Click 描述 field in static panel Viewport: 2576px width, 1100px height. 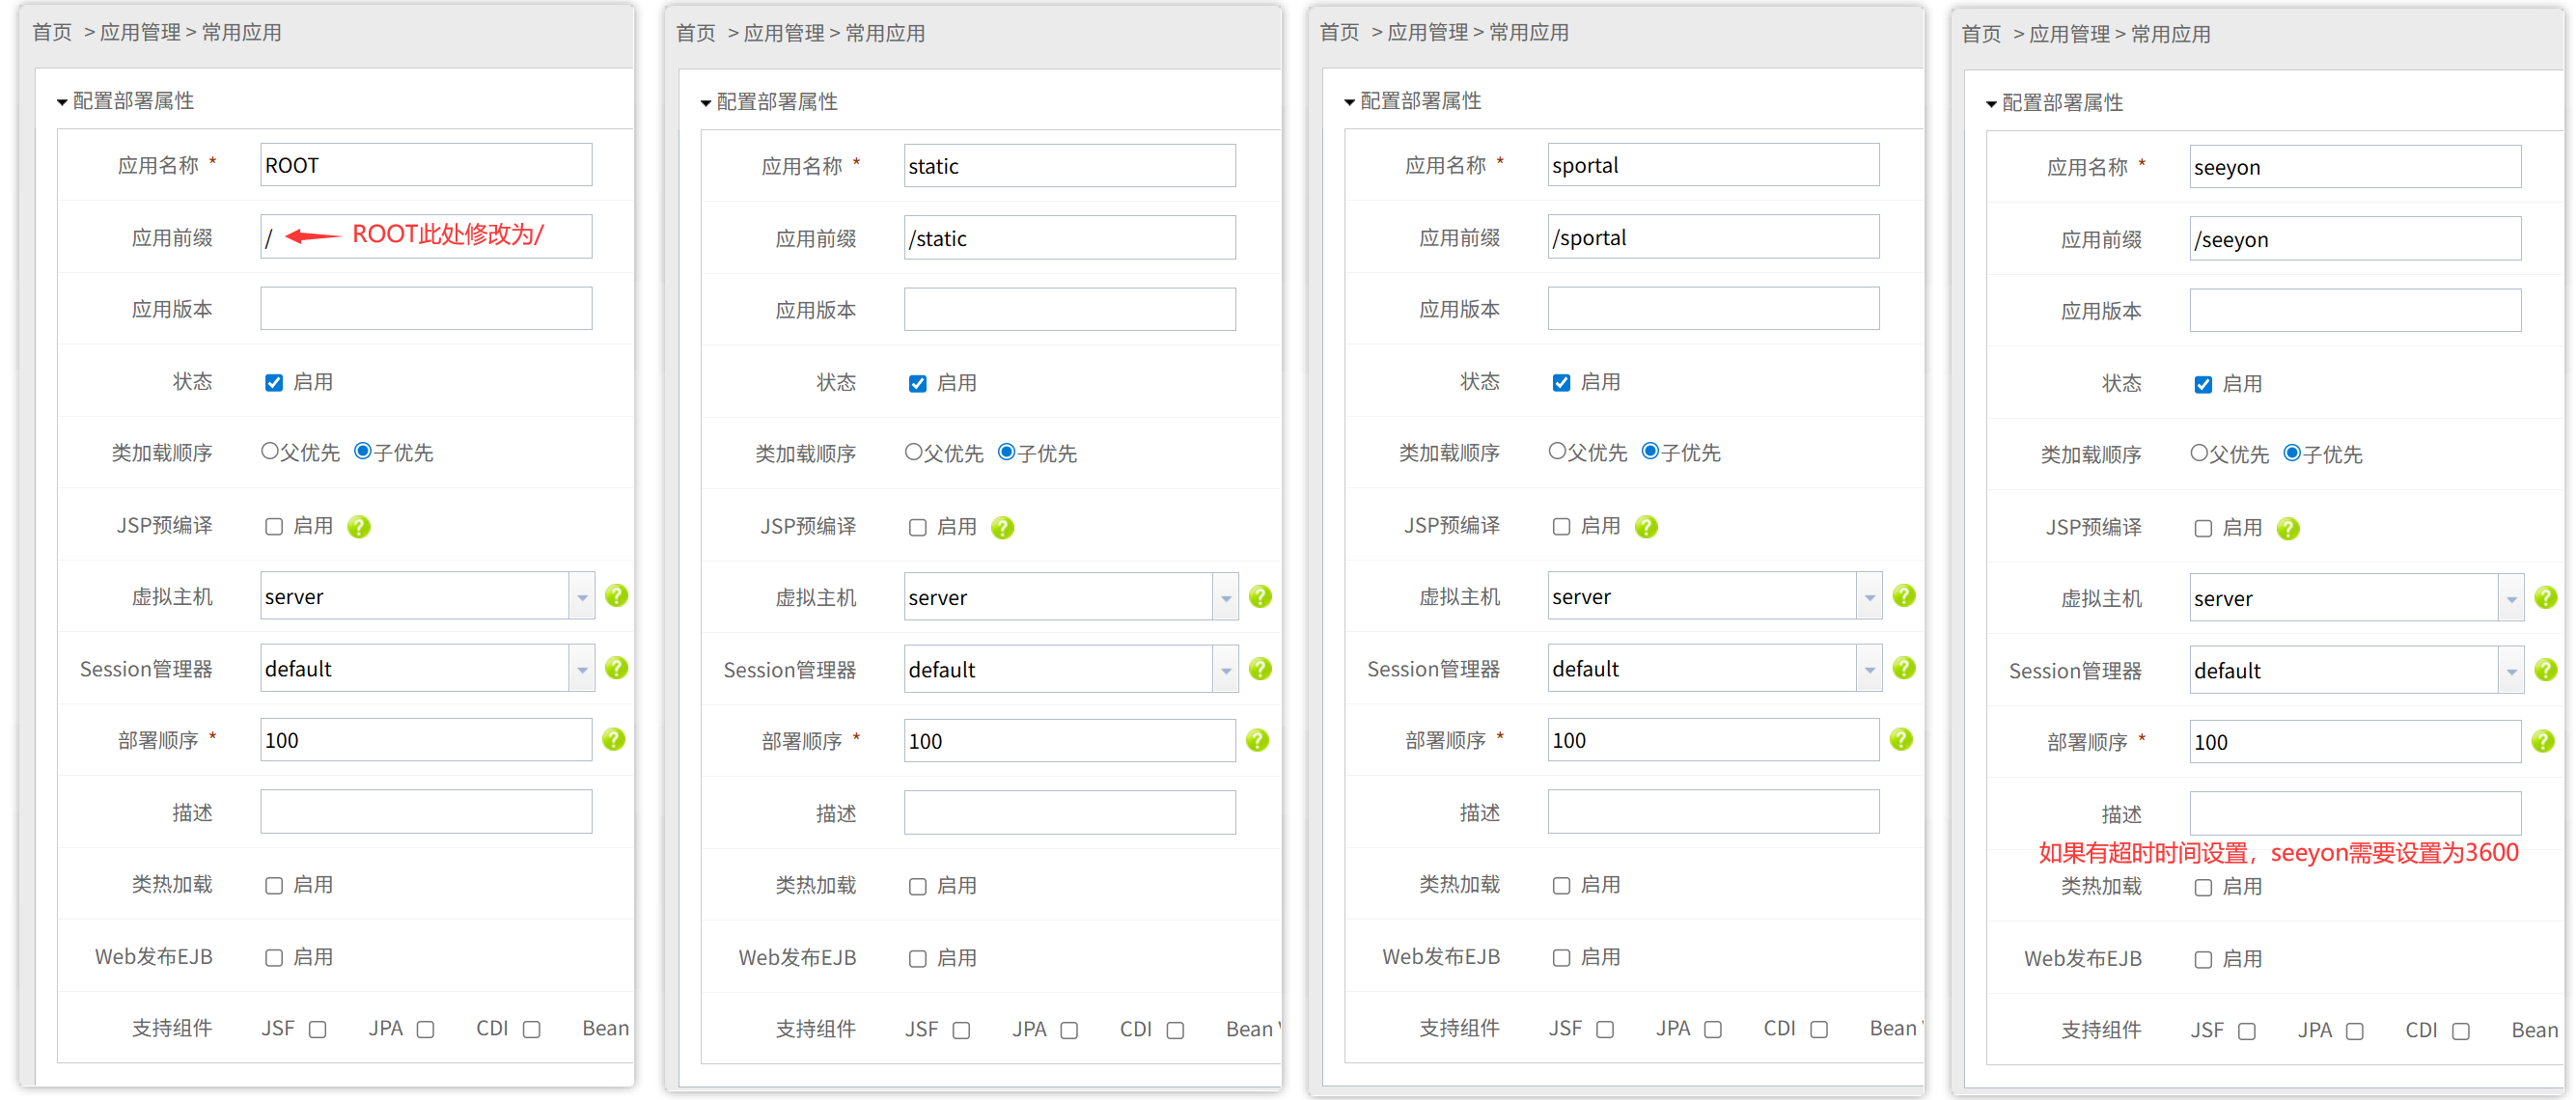[x=1070, y=813]
